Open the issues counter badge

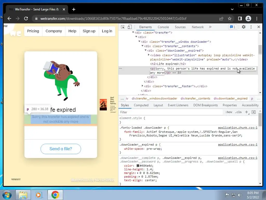pyautogui.click(x=232, y=27)
